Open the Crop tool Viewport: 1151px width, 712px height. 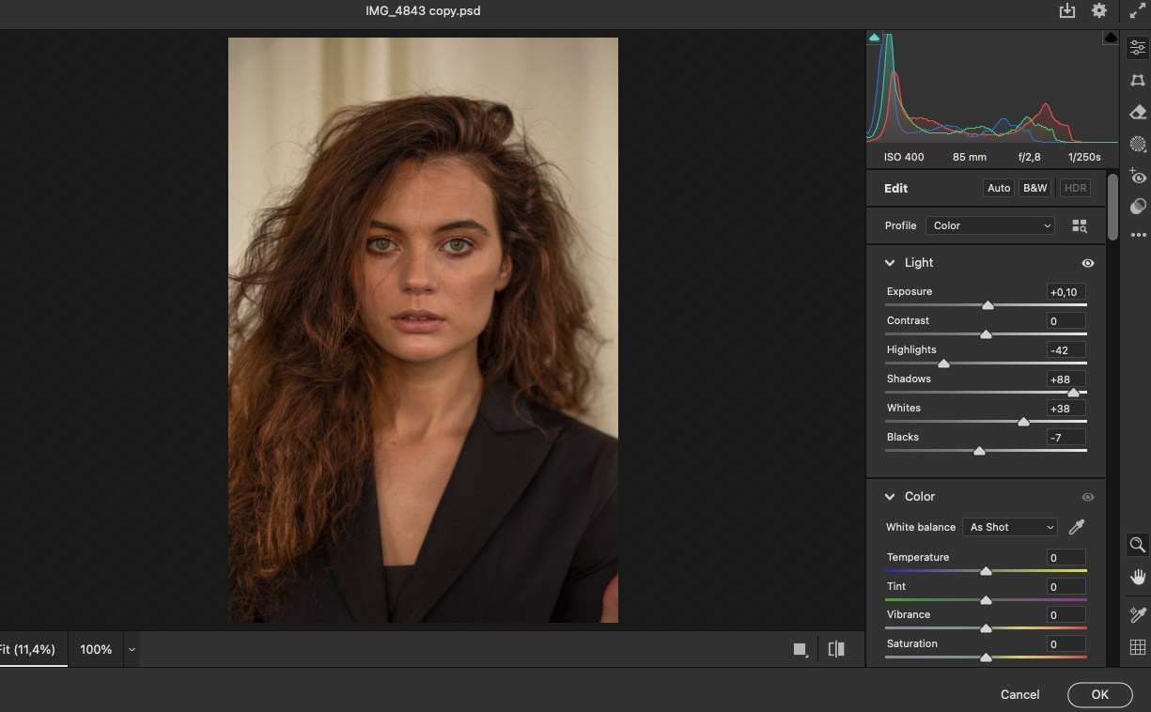(x=1137, y=80)
